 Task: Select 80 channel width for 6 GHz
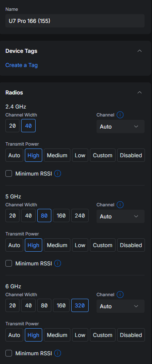(44, 305)
